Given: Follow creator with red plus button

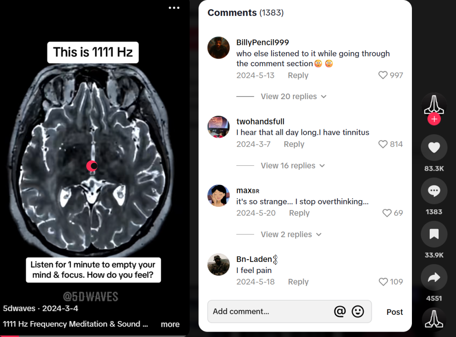Looking at the screenshot, I should (x=434, y=119).
